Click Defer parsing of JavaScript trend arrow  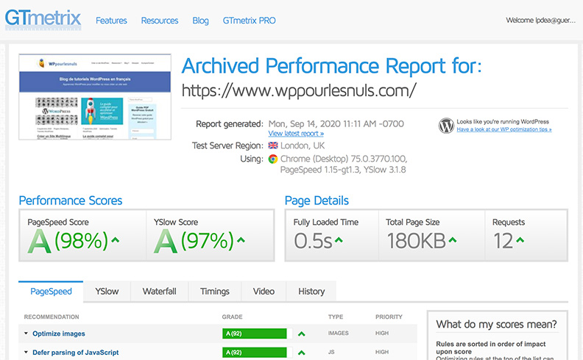pos(302,353)
